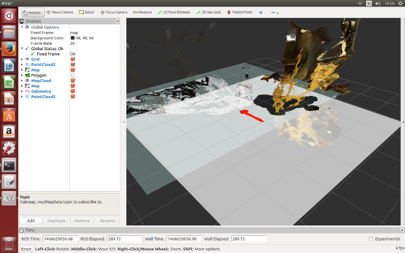Activate the Publish Point tool
This screenshot has width=405, height=253.
point(240,12)
